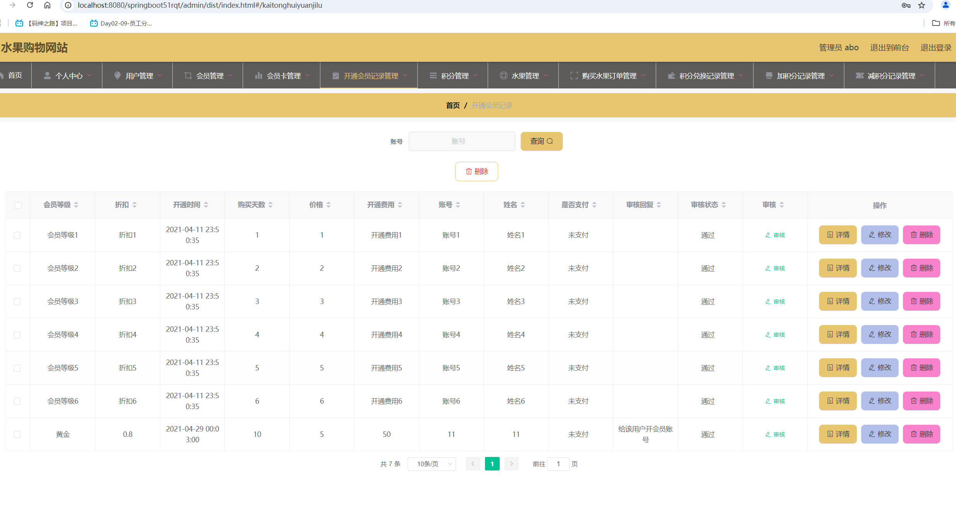Bookmark this page with star icon
956x506 pixels.
(x=922, y=5)
